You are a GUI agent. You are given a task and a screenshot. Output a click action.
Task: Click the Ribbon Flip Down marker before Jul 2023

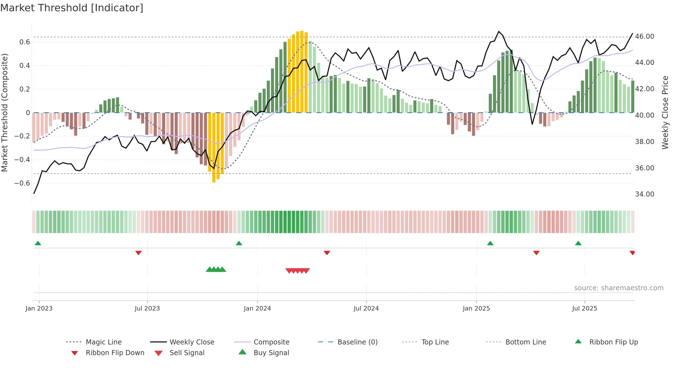click(139, 253)
